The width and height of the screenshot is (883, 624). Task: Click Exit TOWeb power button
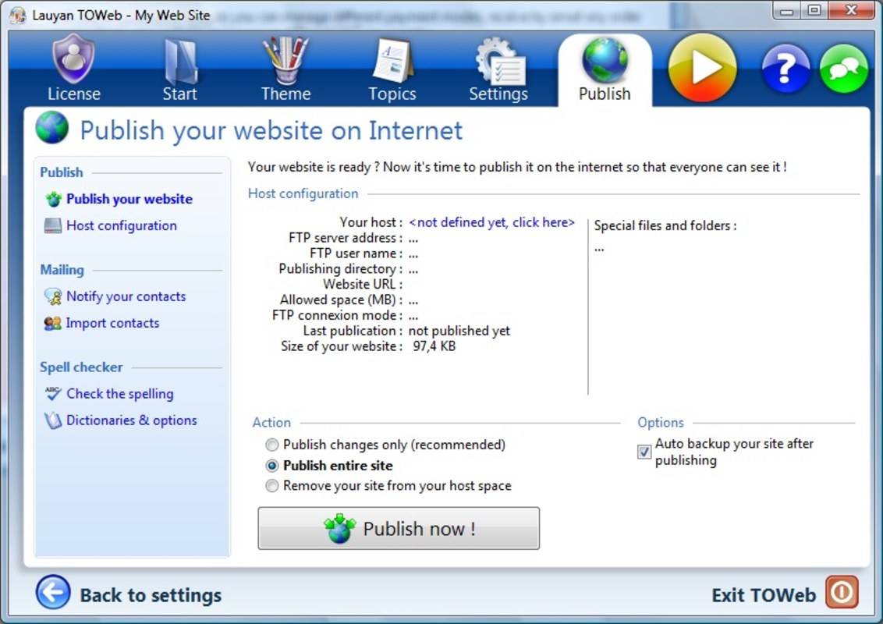click(842, 594)
